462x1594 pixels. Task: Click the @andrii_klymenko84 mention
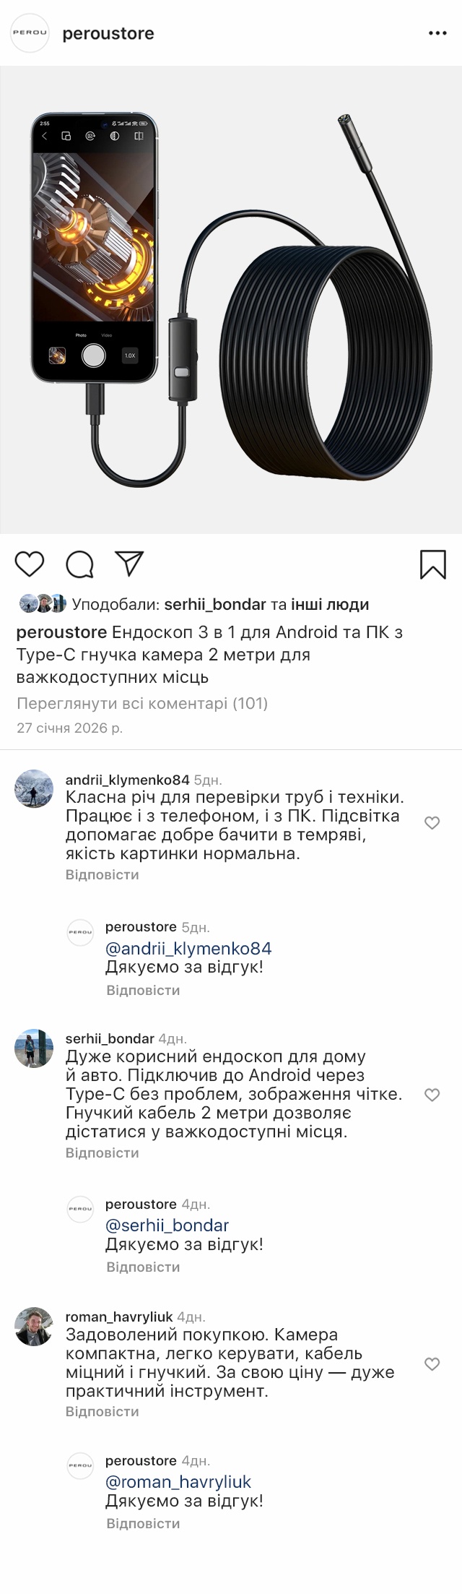(x=188, y=948)
